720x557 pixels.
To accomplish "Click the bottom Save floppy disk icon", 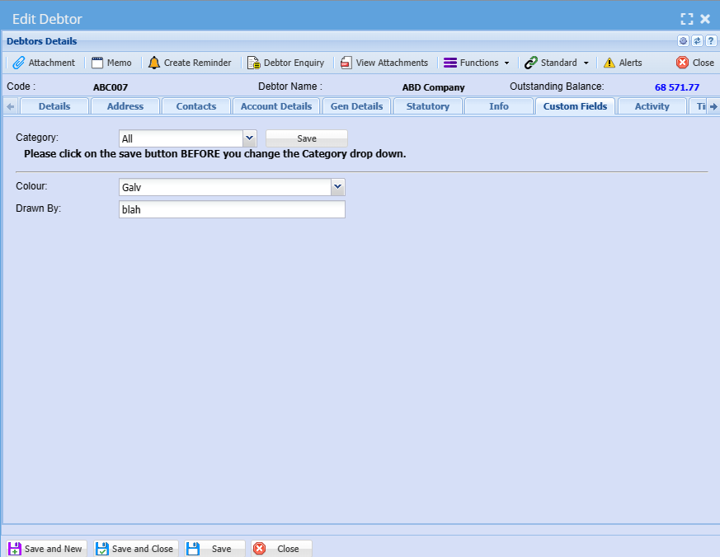I will (x=193, y=549).
